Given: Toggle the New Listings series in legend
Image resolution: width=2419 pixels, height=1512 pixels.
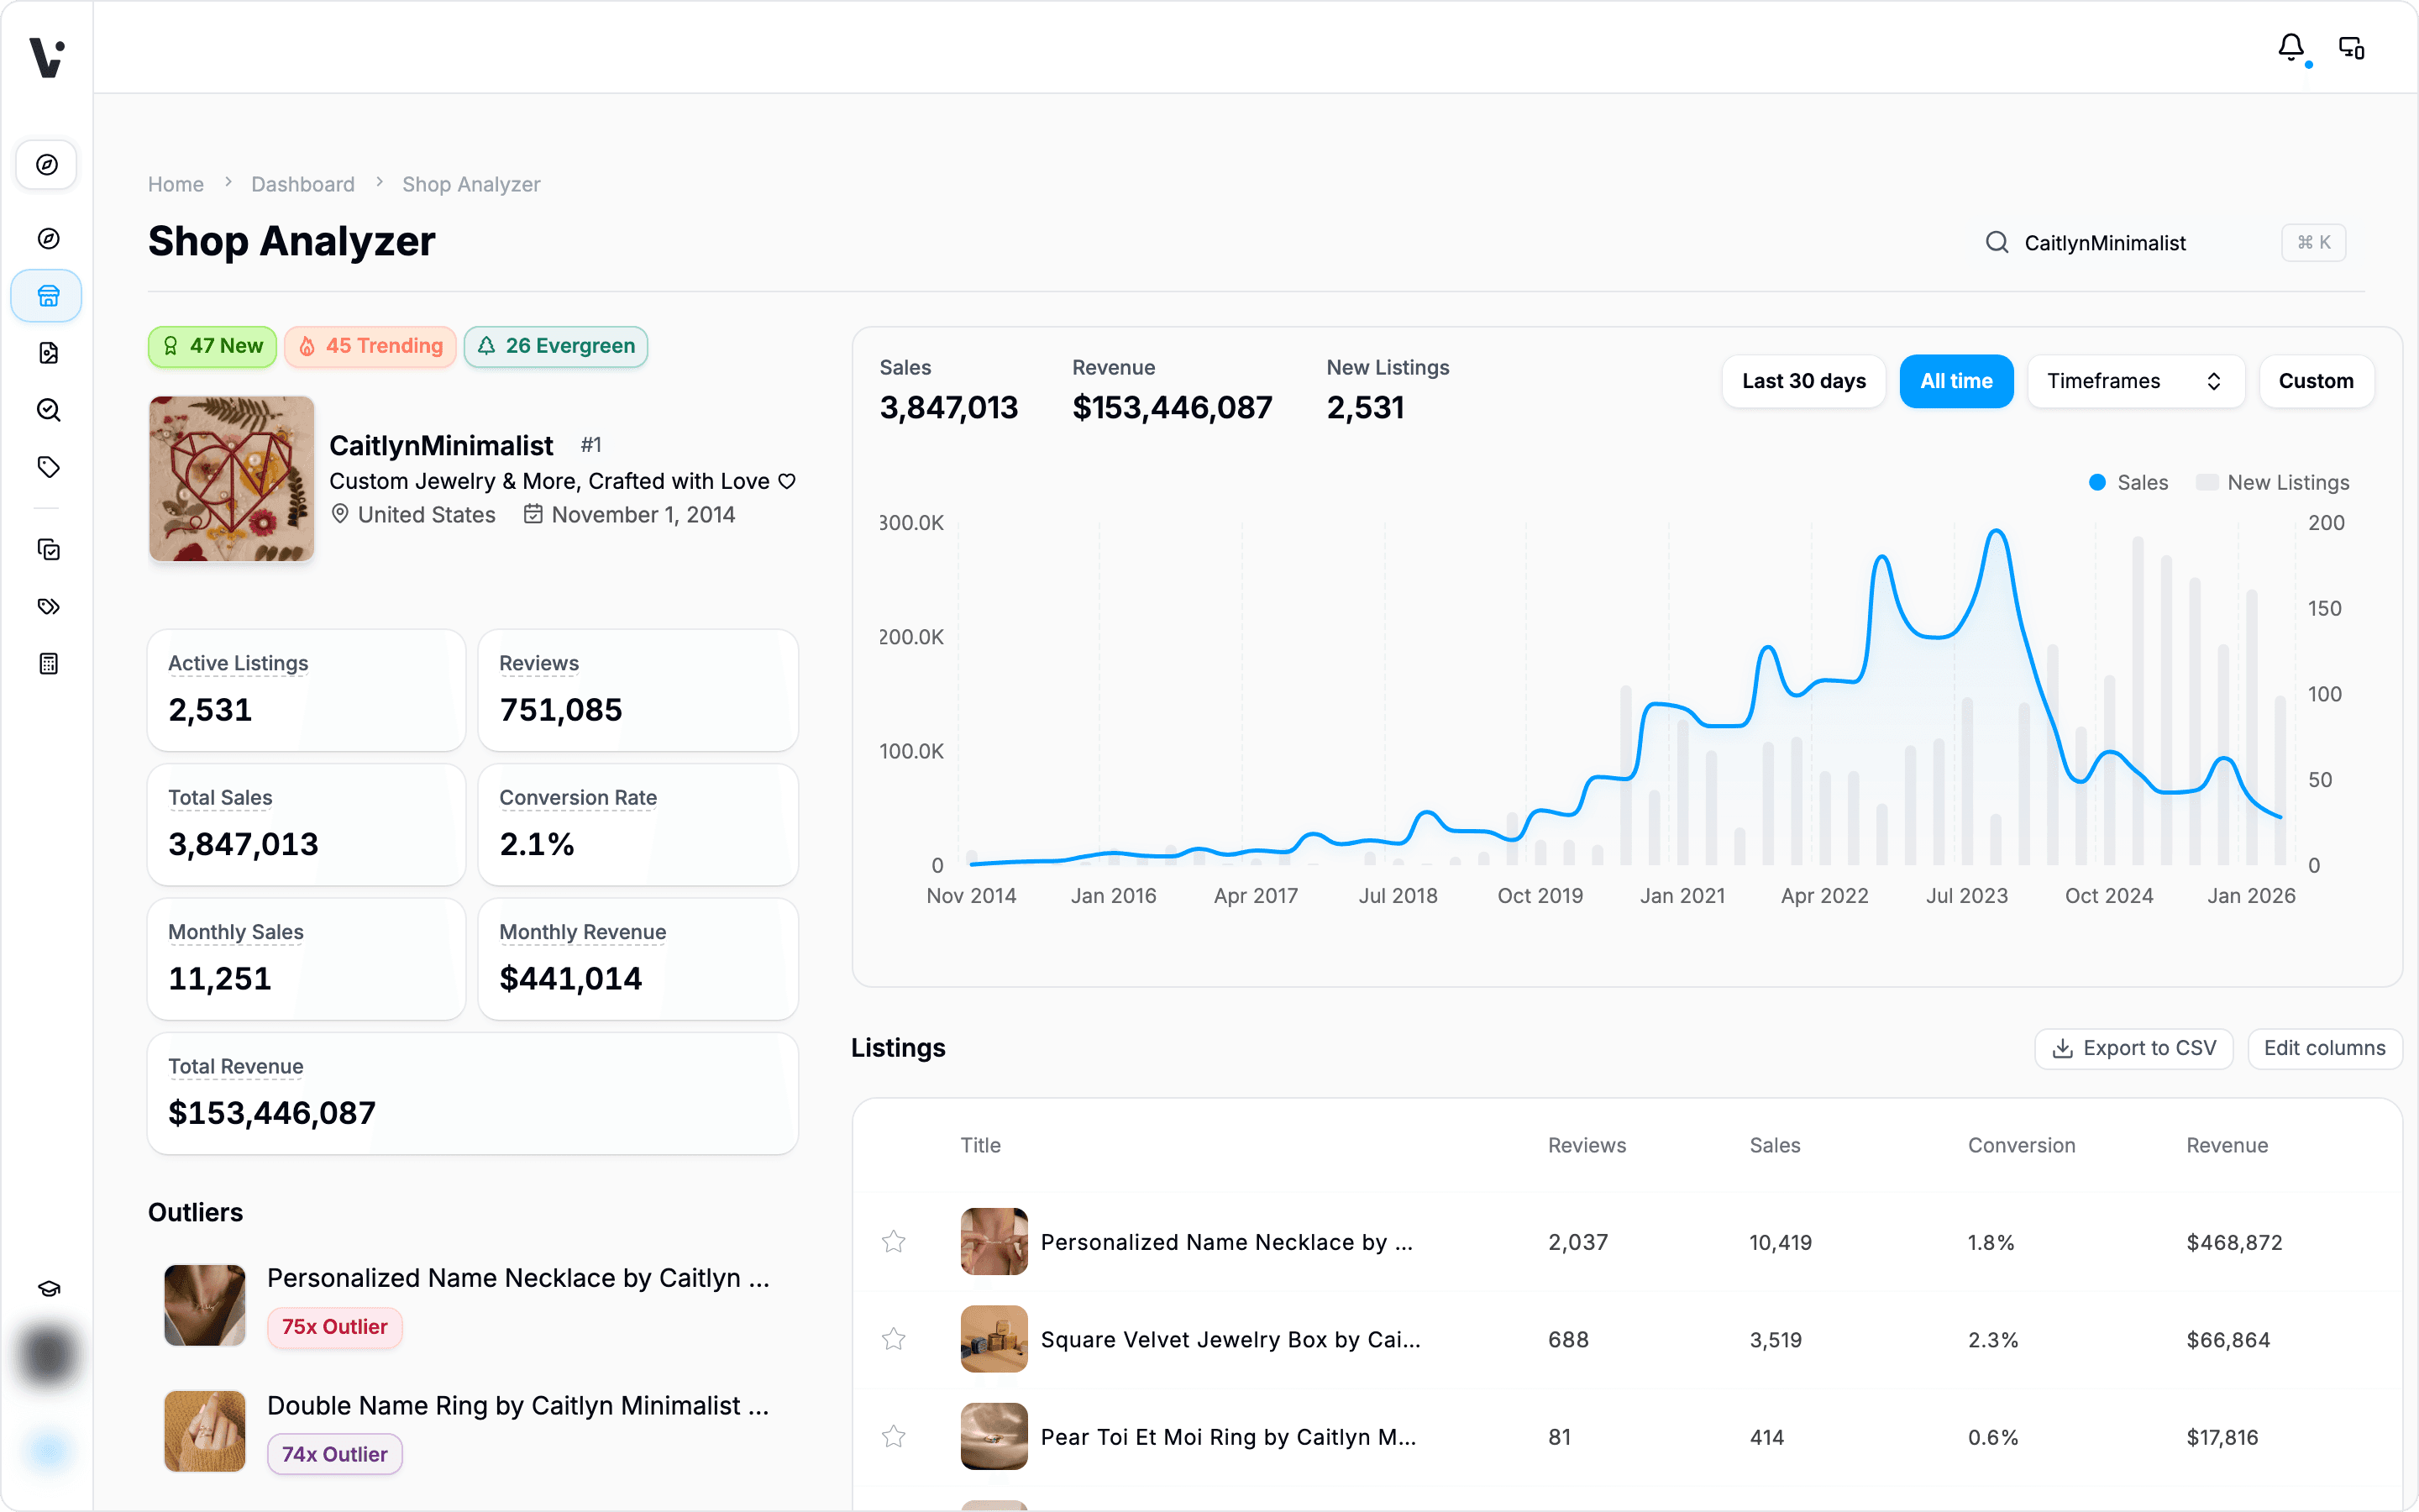Looking at the screenshot, I should click(x=2272, y=482).
